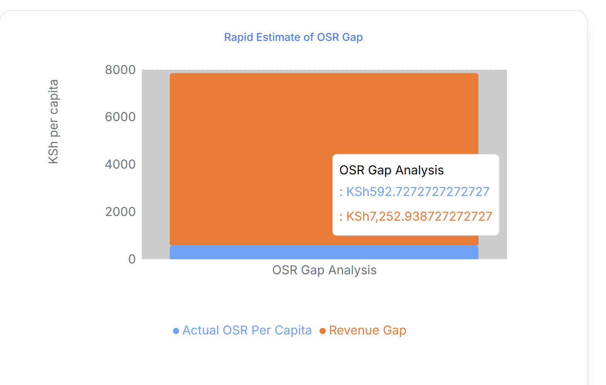
Task: Click the gray hover area left of the bar
Action: click(x=156, y=162)
